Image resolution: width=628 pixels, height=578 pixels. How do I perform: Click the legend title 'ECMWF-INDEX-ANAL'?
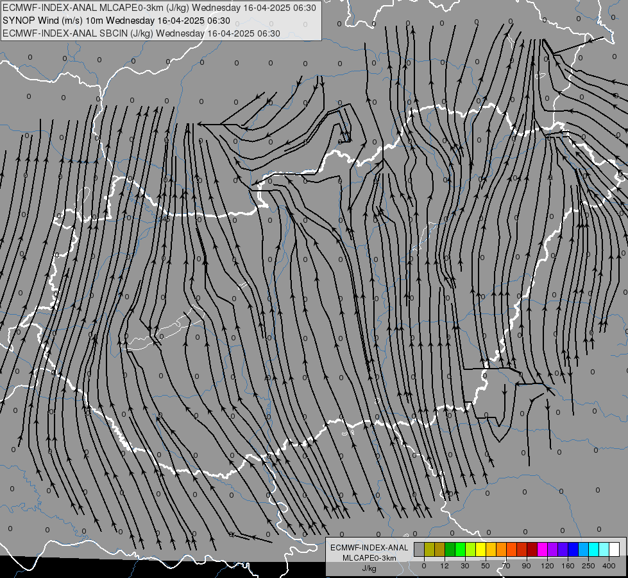[x=369, y=548]
